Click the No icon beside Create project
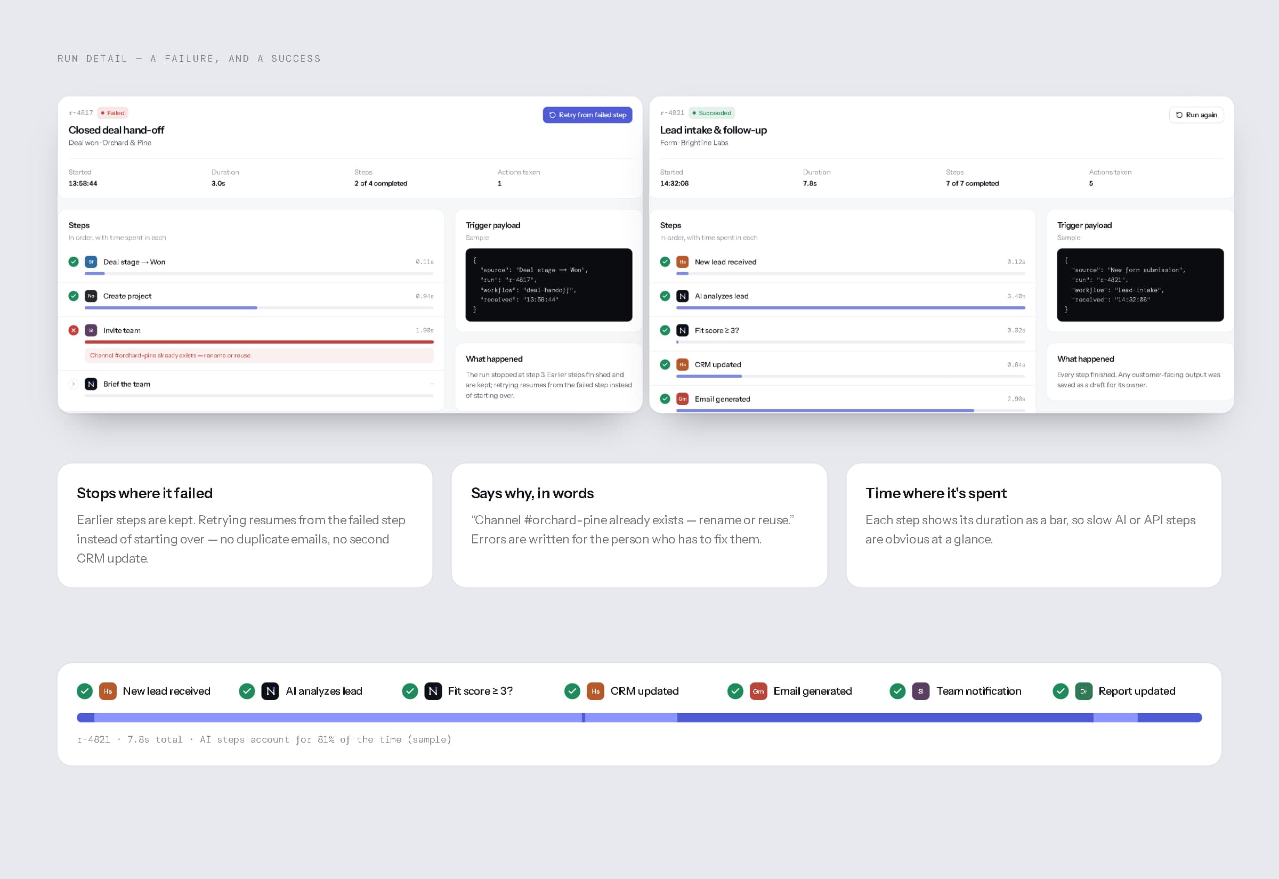Image resolution: width=1279 pixels, height=879 pixels. 91,296
